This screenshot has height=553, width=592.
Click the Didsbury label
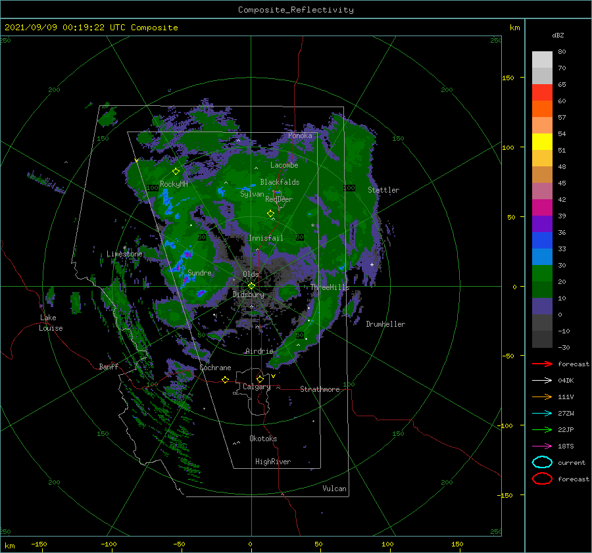coord(249,295)
